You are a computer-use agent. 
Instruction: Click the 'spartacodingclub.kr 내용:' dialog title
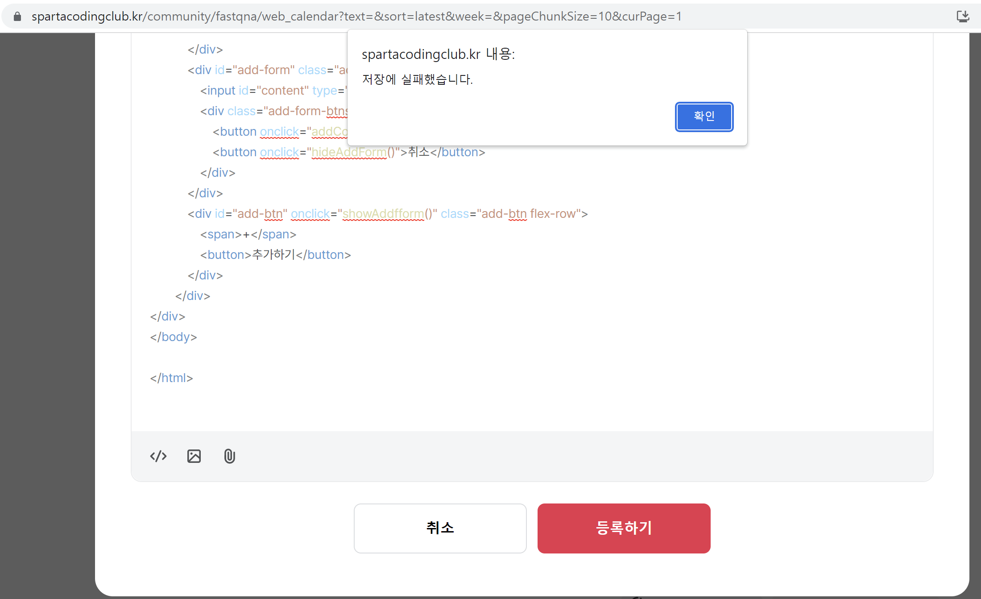pos(438,54)
